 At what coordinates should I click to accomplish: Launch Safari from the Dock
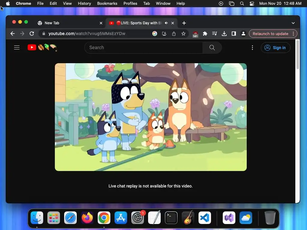(x=70, y=218)
